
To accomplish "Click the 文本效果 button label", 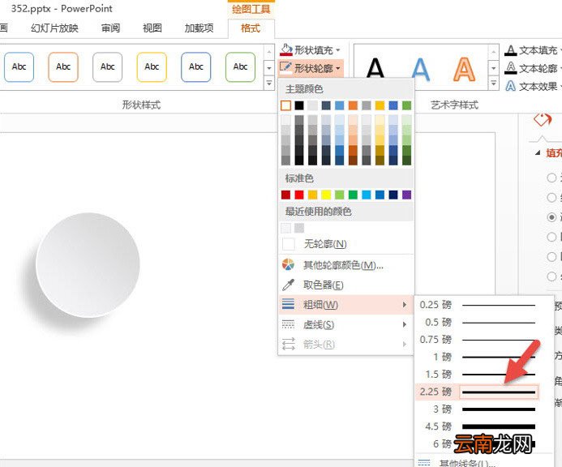I will coord(538,87).
